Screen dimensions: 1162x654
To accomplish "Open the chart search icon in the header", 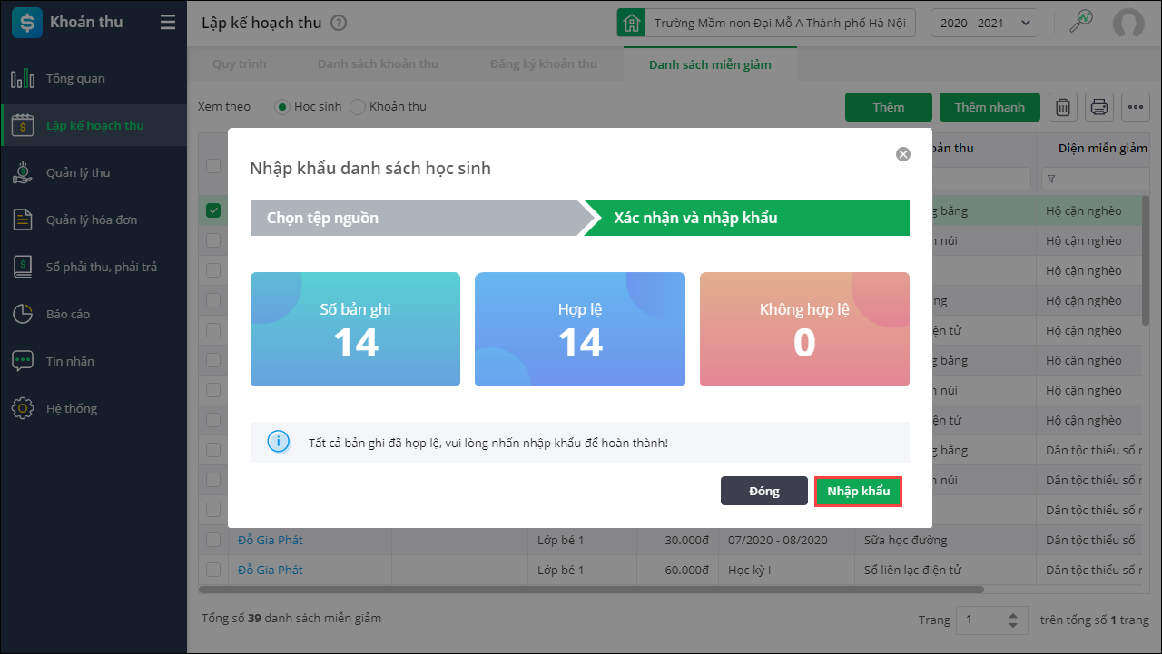I will click(1080, 23).
